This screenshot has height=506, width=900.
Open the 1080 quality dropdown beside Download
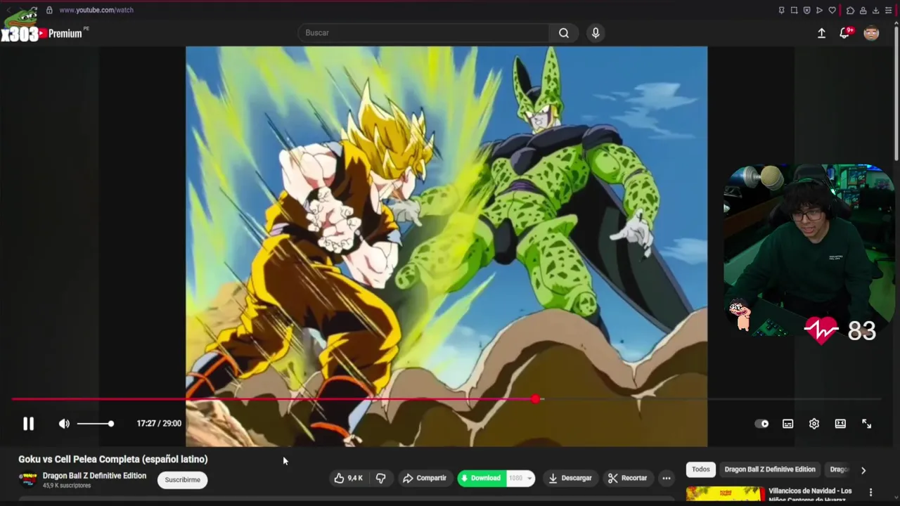coord(521,478)
